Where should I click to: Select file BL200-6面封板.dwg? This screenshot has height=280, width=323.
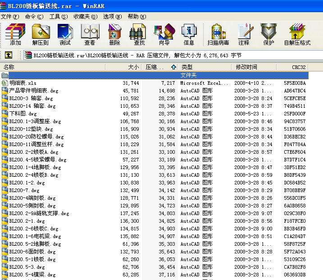coord(32,252)
